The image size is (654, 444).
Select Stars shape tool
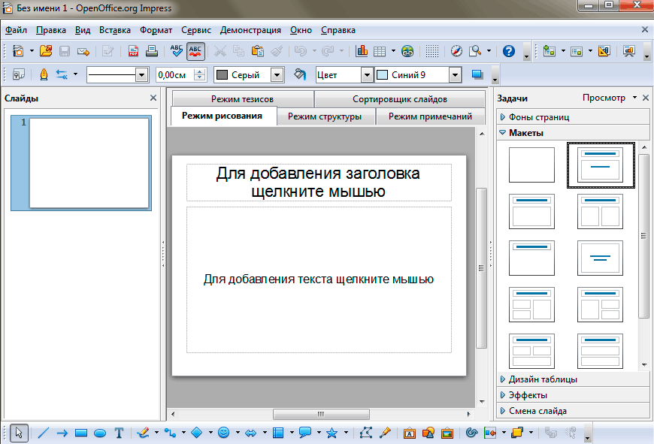(x=332, y=433)
